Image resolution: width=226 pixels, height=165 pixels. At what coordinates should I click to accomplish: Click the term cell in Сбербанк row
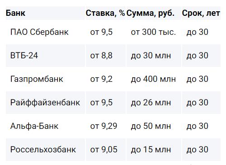click(x=201, y=32)
